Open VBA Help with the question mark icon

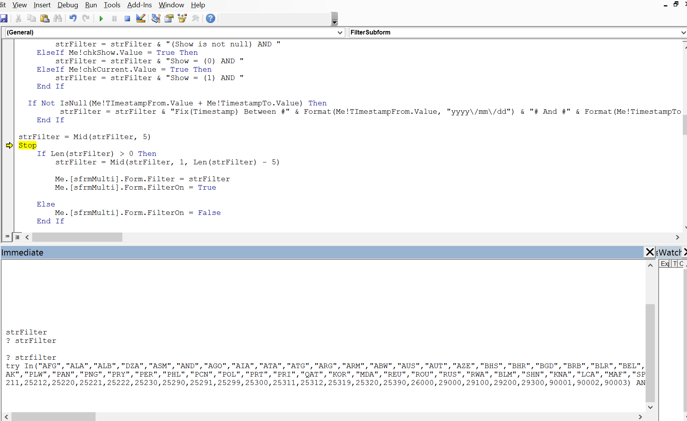210,18
